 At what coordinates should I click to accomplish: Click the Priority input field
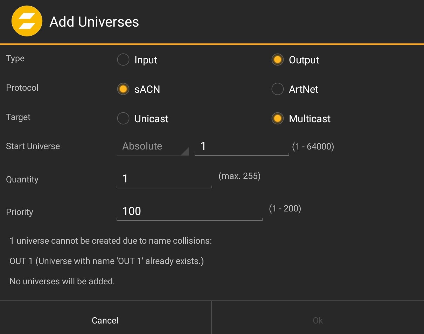point(189,211)
